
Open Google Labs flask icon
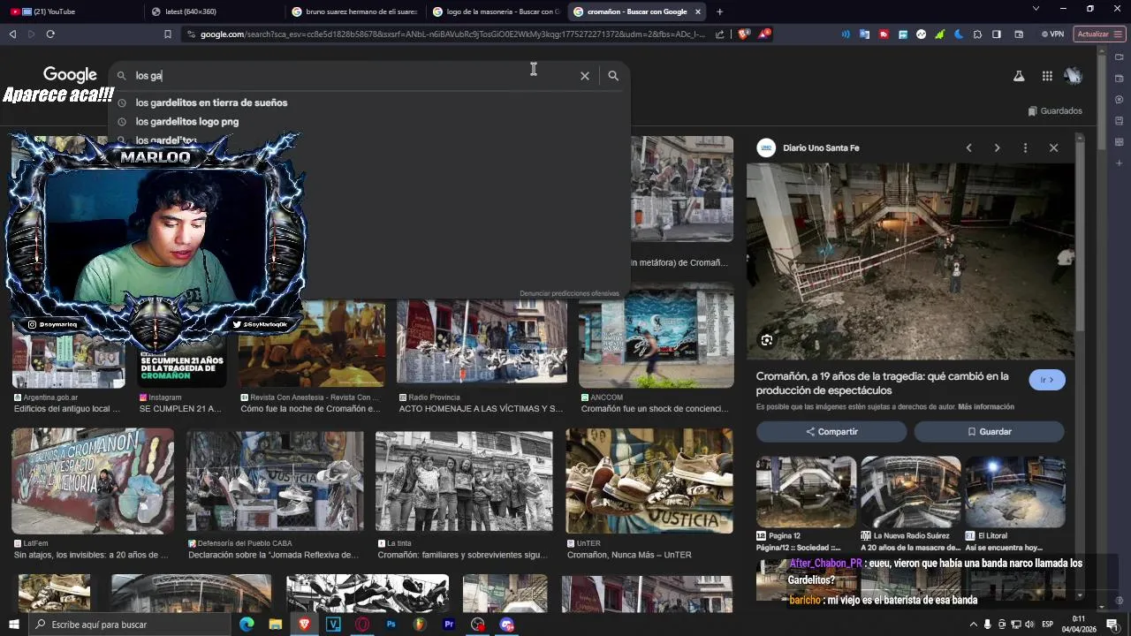(1019, 76)
